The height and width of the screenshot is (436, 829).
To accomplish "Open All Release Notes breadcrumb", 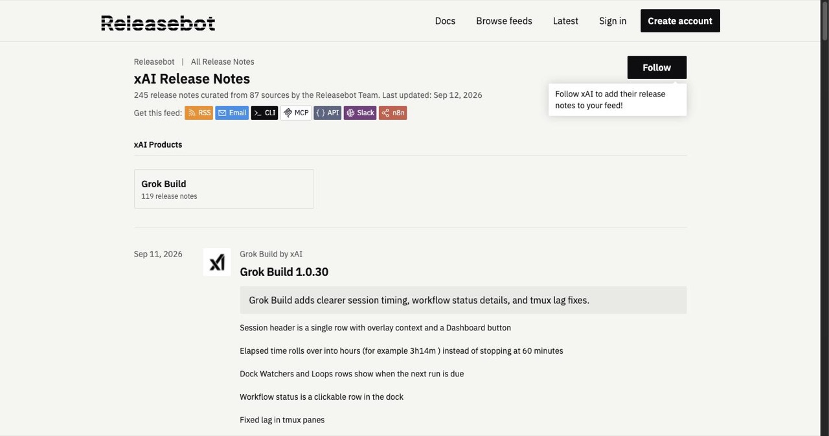I will tap(222, 62).
